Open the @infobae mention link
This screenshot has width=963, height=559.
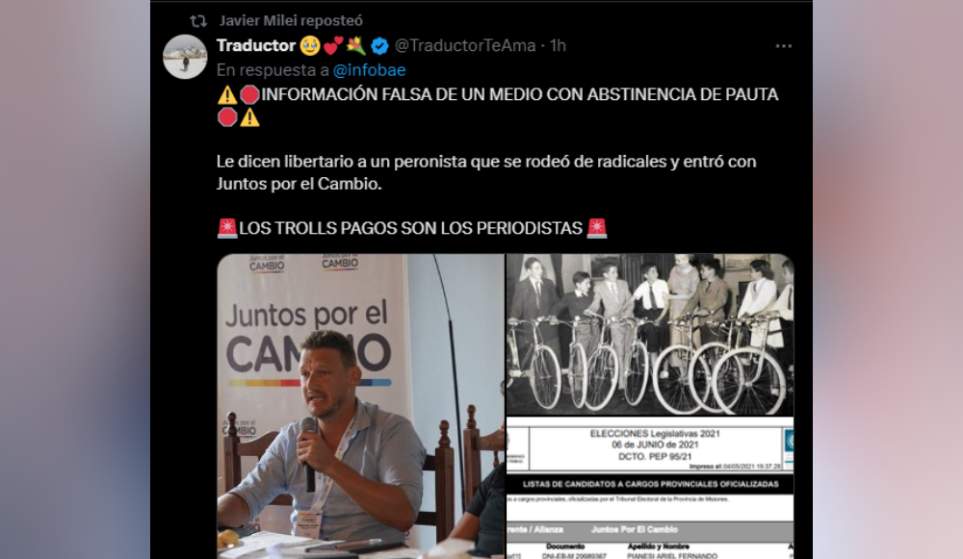point(369,70)
